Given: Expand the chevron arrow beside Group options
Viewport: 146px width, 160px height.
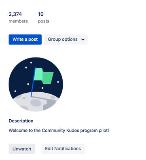Looking at the screenshot, I should coord(83,39).
